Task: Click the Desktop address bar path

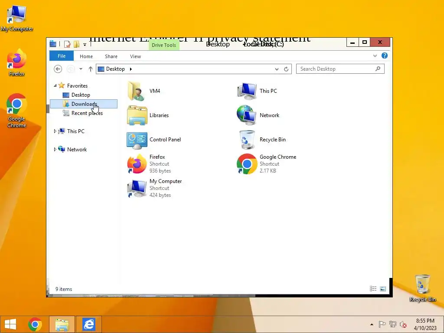Action: [x=115, y=69]
